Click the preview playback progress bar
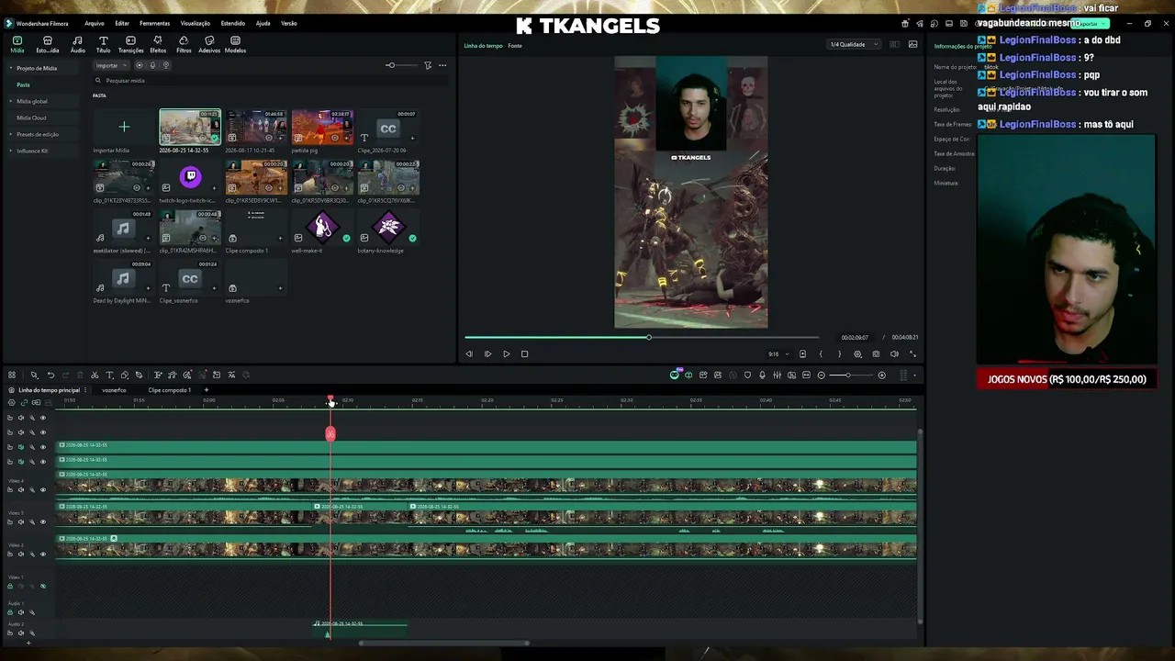 pos(642,338)
